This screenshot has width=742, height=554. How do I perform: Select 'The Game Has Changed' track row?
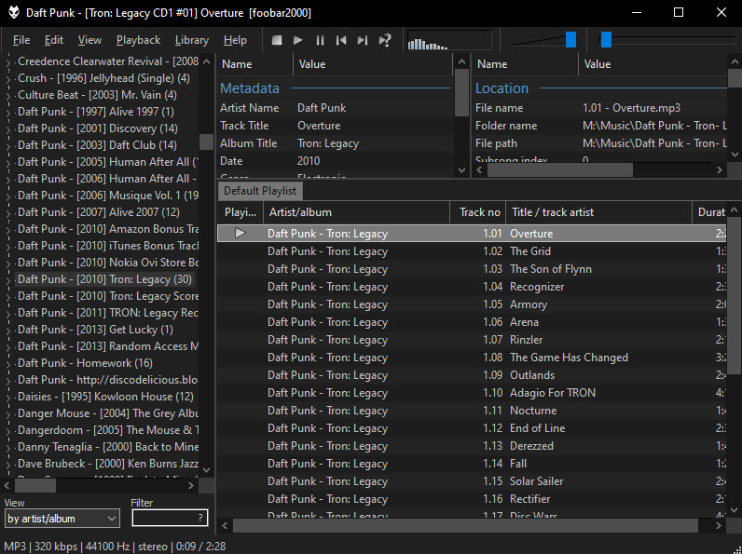coord(472,358)
